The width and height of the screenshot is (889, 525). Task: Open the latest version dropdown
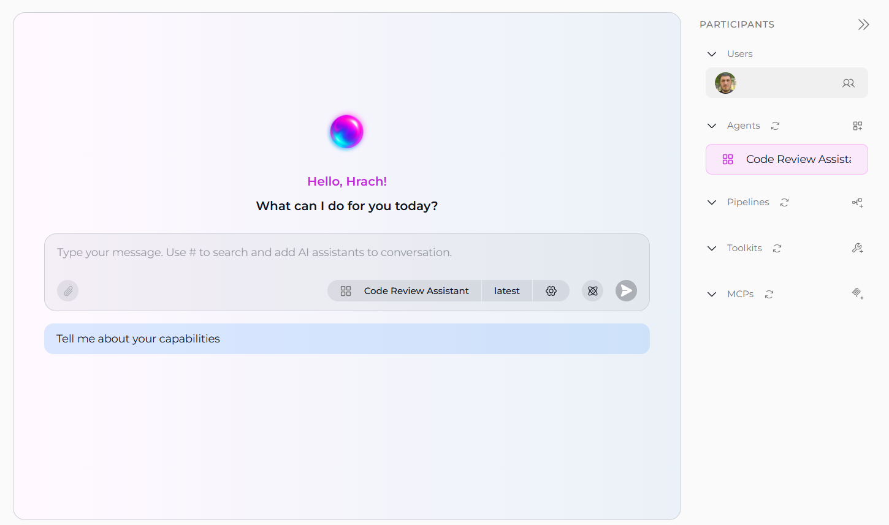tap(506, 291)
